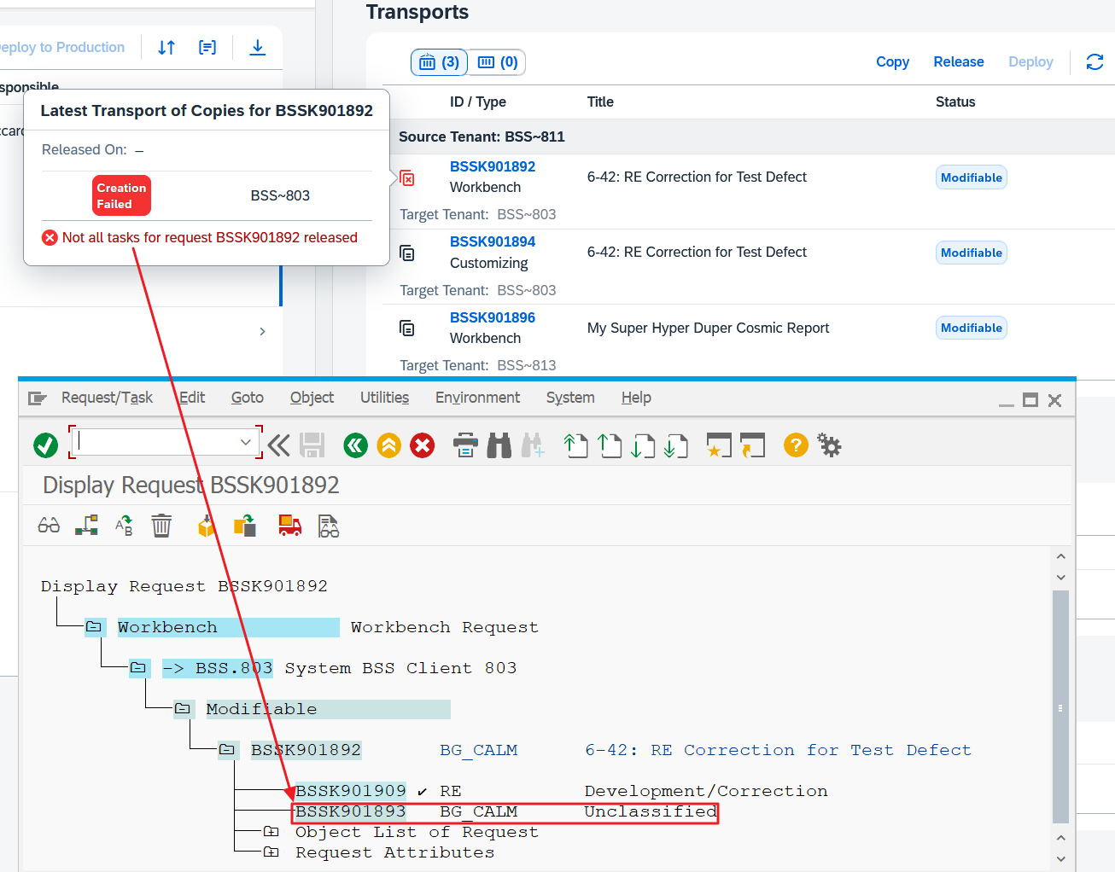Click the printer icon in the SAP toolbar
This screenshot has height=872, width=1115.
465,445
